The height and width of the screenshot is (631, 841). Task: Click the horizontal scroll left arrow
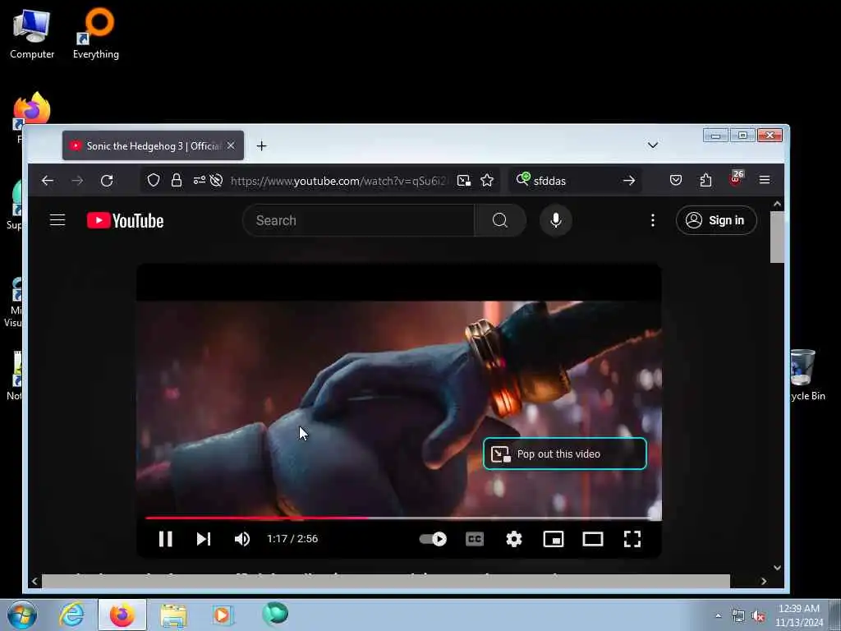pyautogui.click(x=34, y=581)
